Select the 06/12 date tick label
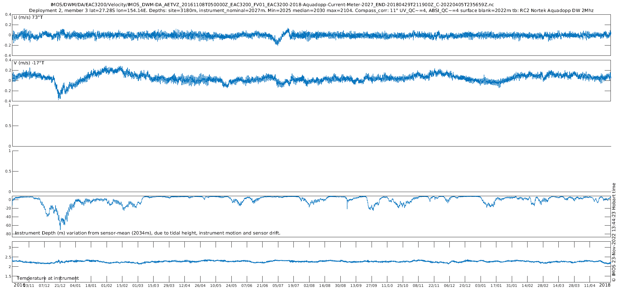Screen dimensions: 617x291 (x=449, y=286)
